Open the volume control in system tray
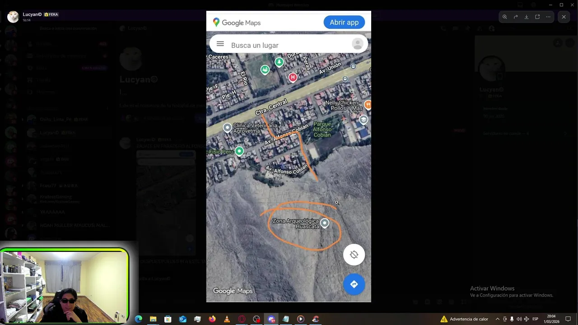Viewport: 578px width, 325px height. (519, 319)
